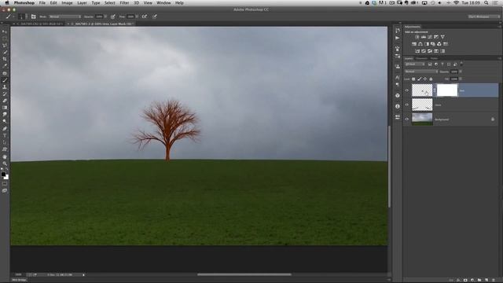Select the layer mask thumbnail
Screen dimensions: 503x283
447,90
